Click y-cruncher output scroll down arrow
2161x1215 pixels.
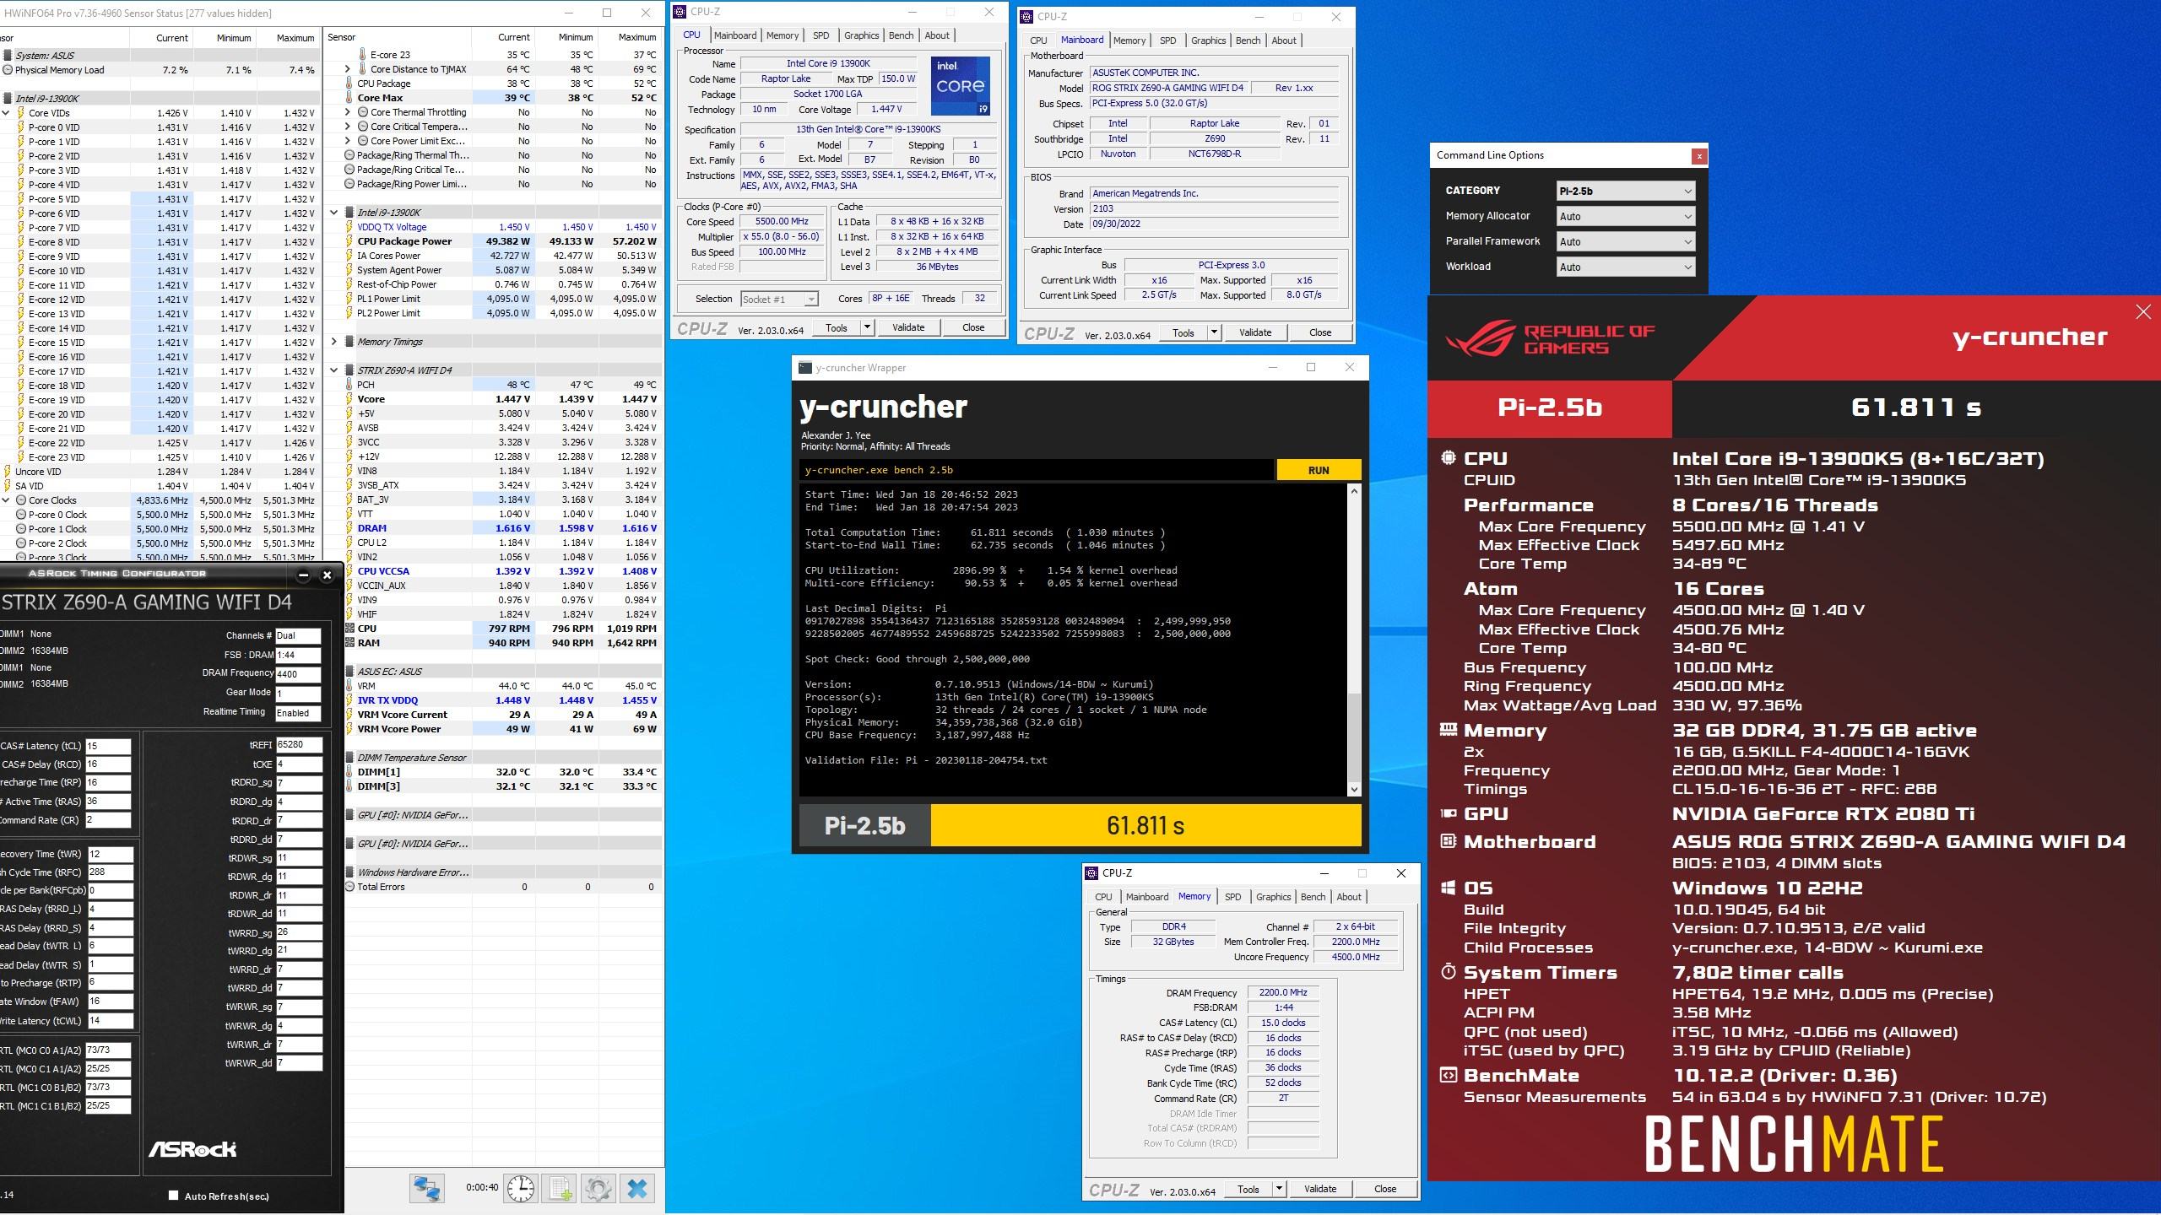1354,790
